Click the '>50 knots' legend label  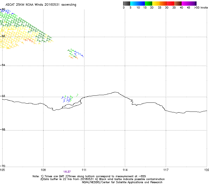(x=201, y=8)
